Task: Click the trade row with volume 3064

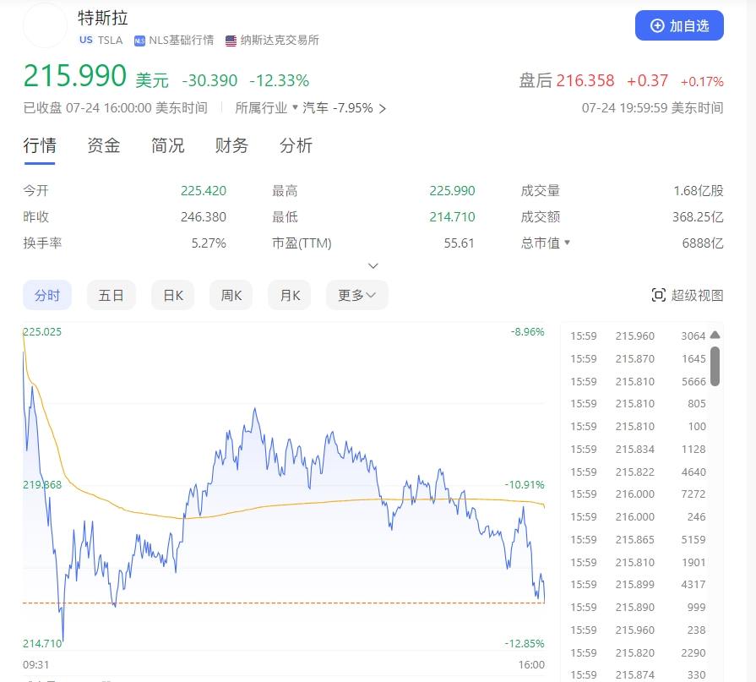Action: pos(638,336)
